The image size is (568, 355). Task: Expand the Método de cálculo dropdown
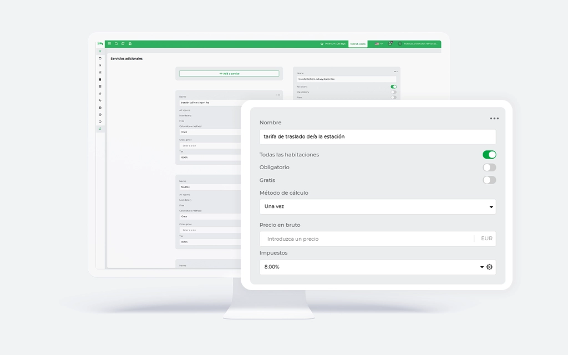tap(377, 206)
